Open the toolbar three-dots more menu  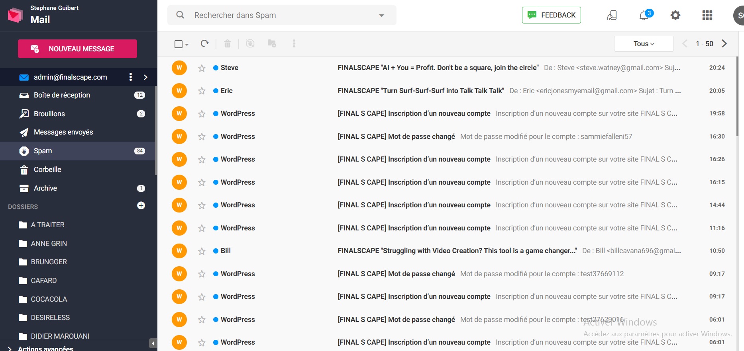pyautogui.click(x=294, y=43)
